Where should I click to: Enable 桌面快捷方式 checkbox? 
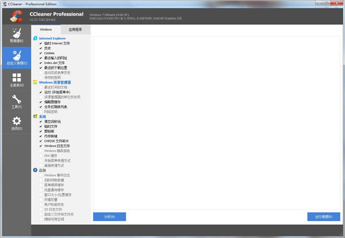pos(41,166)
